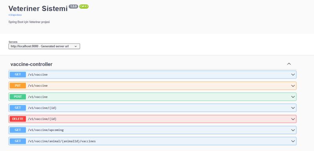This screenshot has height=151, width=314.
Task: Expand the GET /v1/vaccine row chevron
Action: (x=293, y=75)
